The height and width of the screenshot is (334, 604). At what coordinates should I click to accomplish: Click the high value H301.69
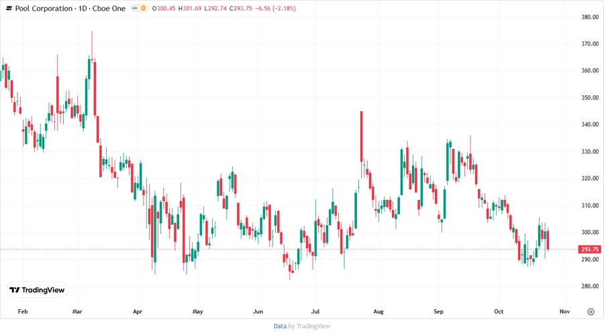189,8
